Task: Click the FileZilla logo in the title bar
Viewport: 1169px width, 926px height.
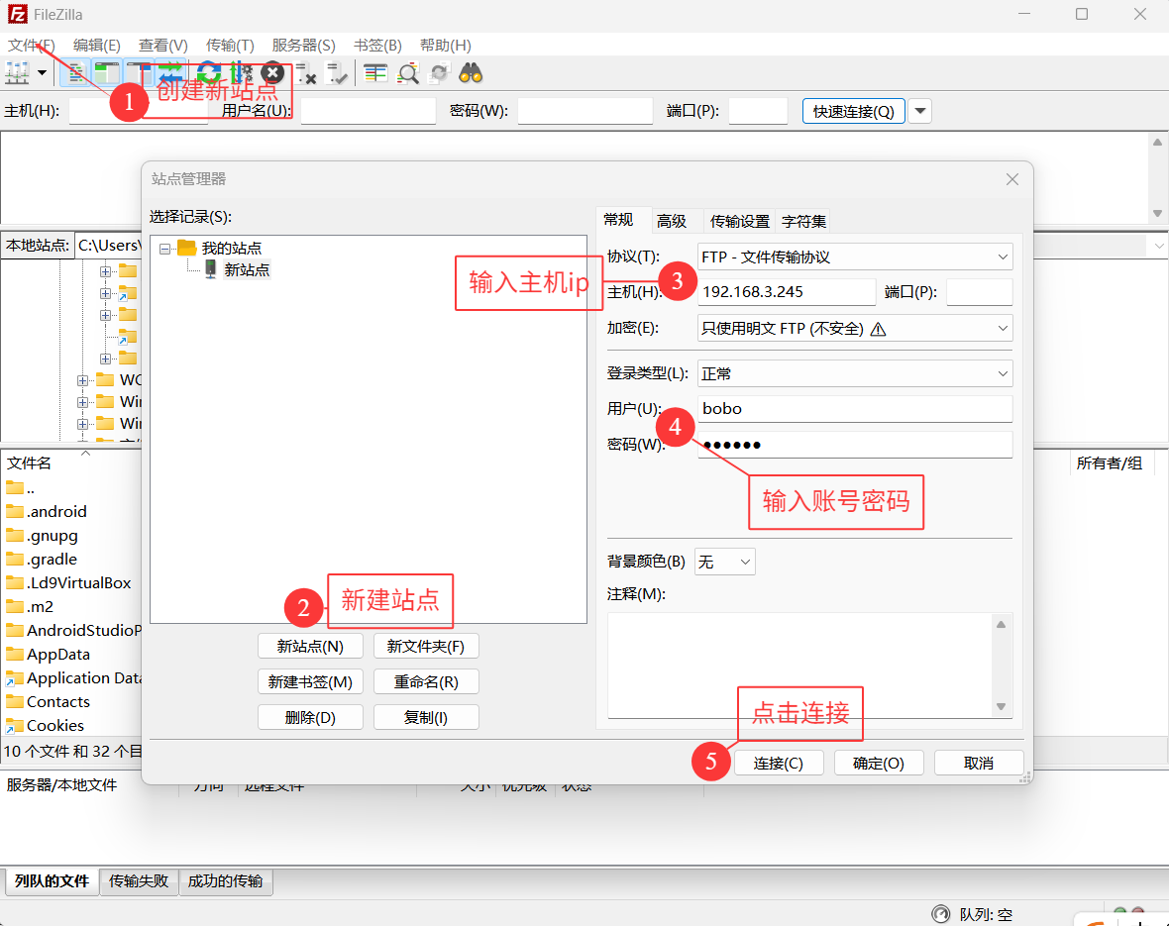Action: [x=17, y=14]
